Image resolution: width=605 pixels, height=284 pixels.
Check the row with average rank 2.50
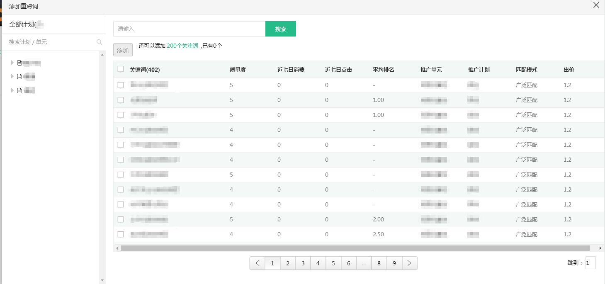(121, 234)
